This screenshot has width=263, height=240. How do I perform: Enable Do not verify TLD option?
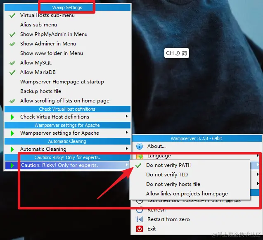(190, 175)
